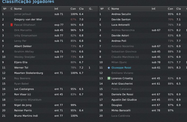Sort Andrea Seculin's table by Con column
This screenshot has width=187, height=122.
(x=170, y=9)
